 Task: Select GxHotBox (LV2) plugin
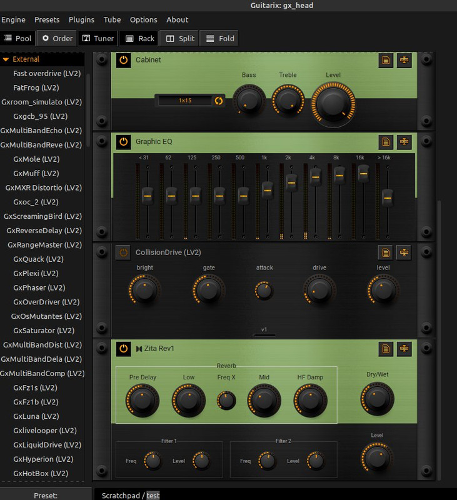tap(41, 474)
